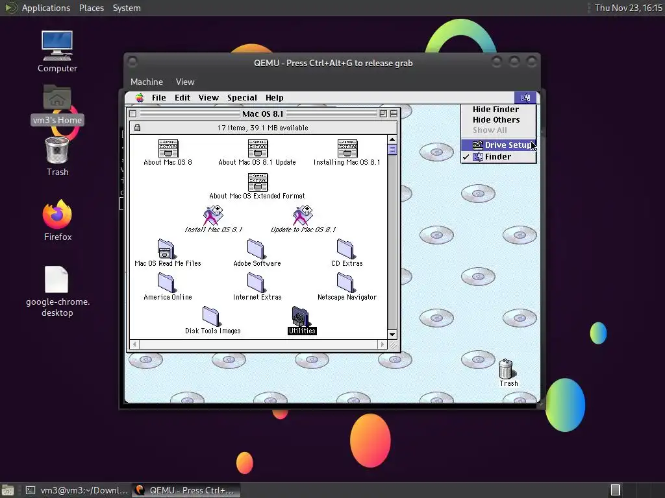Select the Netscape Navigator folder

(345, 283)
